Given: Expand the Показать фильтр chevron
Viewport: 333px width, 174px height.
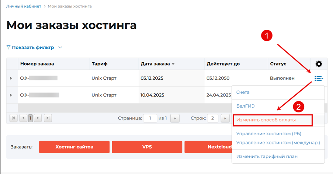Looking at the screenshot, I should click(60, 48).
